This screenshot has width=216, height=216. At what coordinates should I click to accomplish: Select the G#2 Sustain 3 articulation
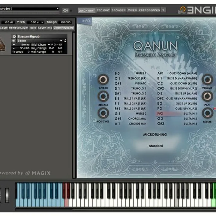point(177,124)
